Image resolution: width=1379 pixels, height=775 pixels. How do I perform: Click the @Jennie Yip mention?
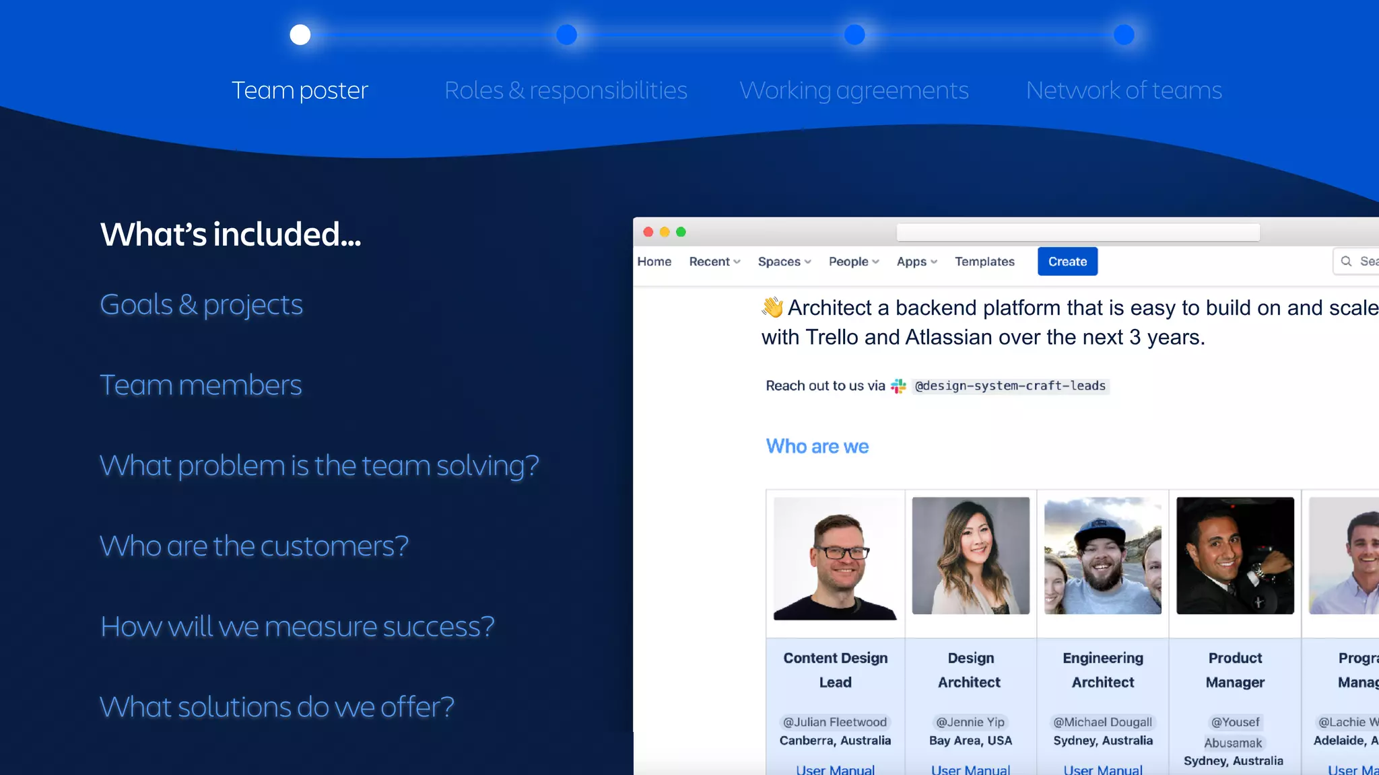(970, 723)
